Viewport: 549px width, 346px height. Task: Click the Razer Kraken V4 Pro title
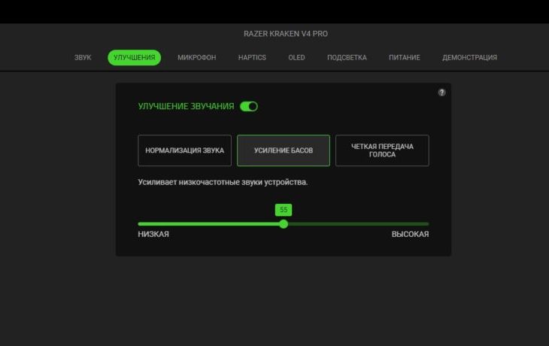click(x=286, y=34)
